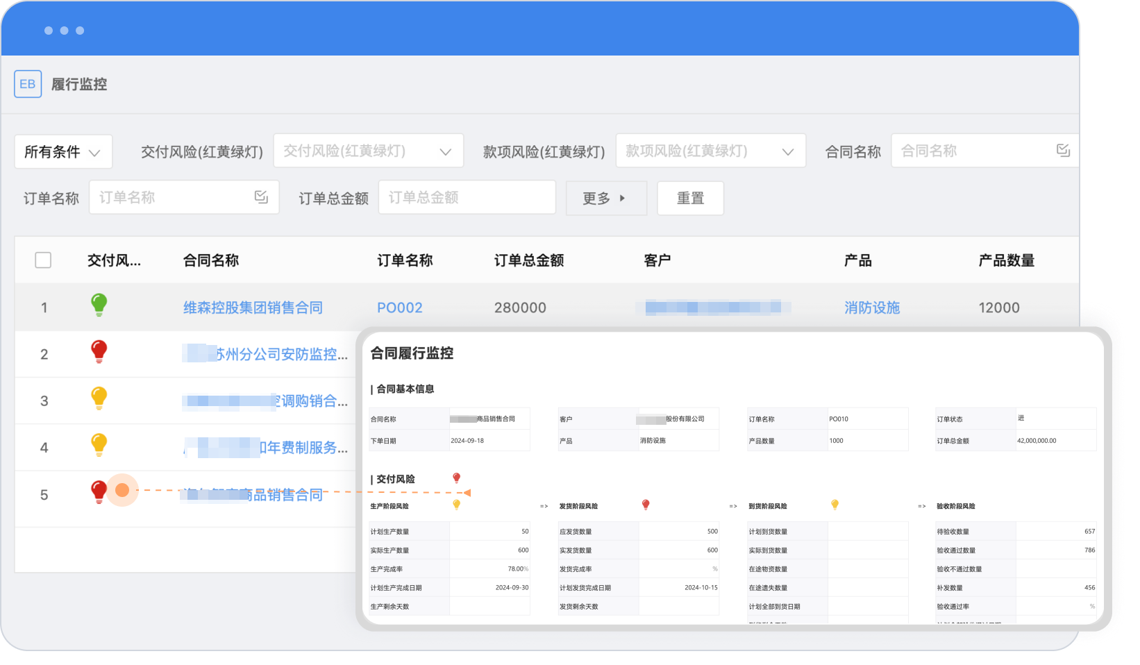The height and width of the screenshot is (665, 1140).
Task: Click red delivery risk bulb in row 5
Action: pyautogui.click(x=99, y=492)
